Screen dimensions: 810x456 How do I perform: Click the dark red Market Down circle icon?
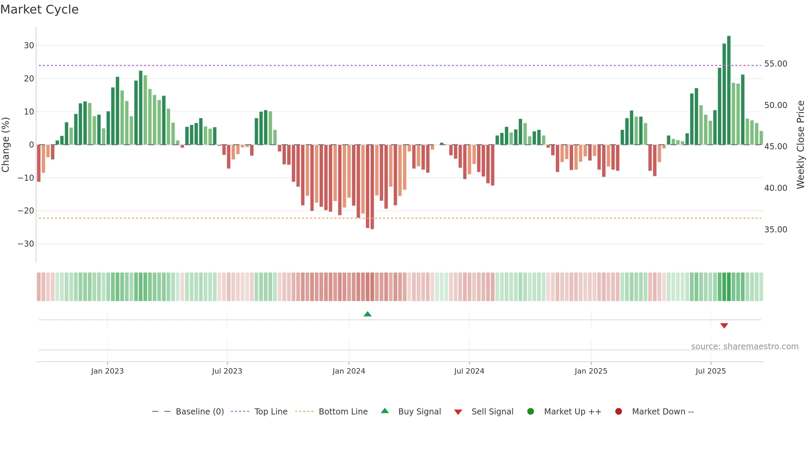[619, 411]
